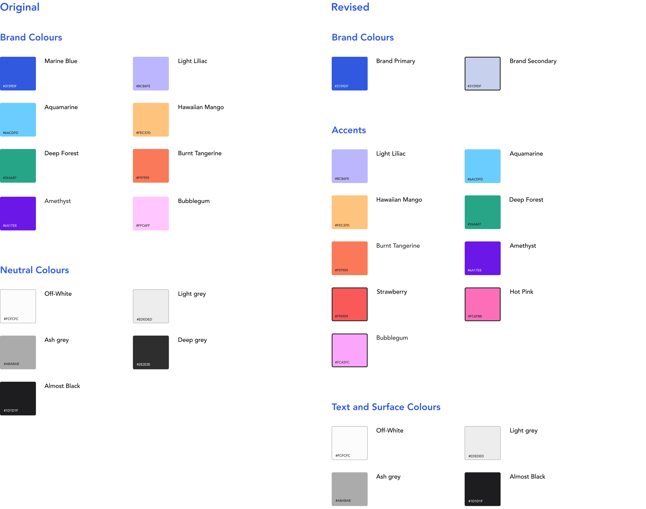Select the revised Bubblegum #FCA5FC swatch
646x509 pixels.
click(x=349, y=350)
